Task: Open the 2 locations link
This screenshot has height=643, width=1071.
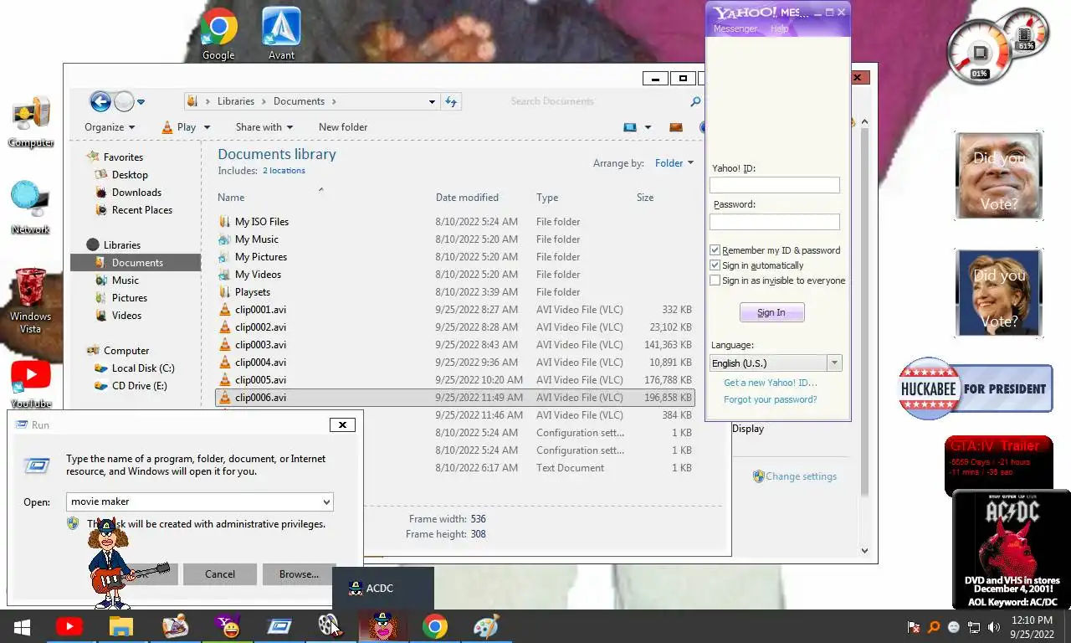Action: point(284,171)
